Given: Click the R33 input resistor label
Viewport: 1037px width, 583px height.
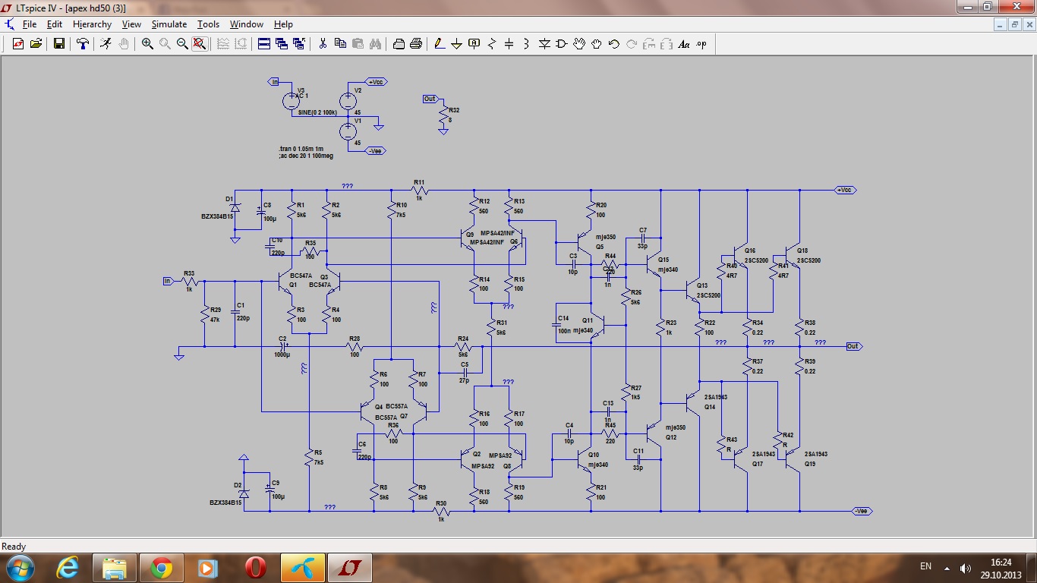Looking at the screenshot, I should pyautogui.click(x=189, y=273).
